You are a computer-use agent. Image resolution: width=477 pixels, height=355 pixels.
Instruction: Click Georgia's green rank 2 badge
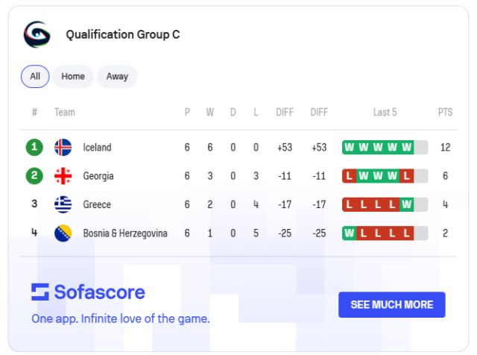tap(34, 176)
